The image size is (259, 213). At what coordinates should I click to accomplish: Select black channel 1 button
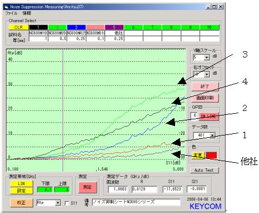pyautogui.click(x=38, y=27)
